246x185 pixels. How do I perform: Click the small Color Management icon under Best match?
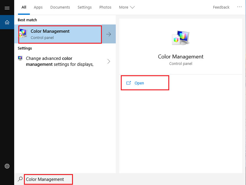pos(23,34)
